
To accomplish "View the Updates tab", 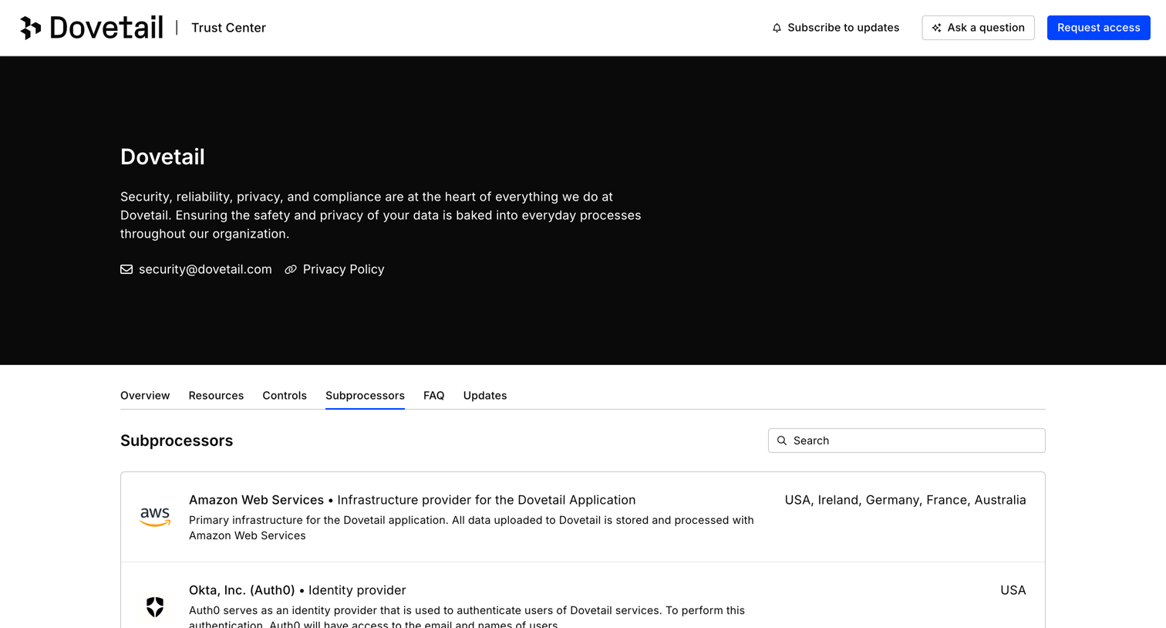I will pyautogui.click(x=485, y=395).
